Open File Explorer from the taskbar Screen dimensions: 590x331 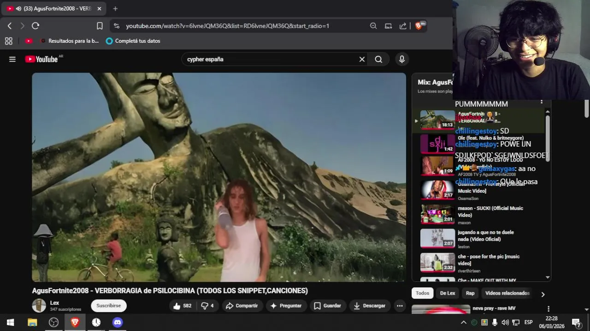coord(32,322)
